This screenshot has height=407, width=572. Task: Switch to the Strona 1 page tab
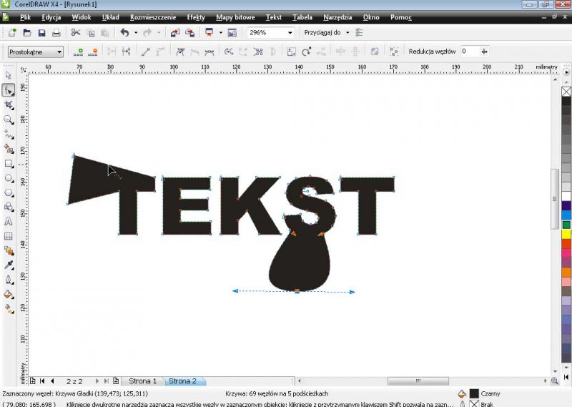pyautogui.click(x=142, y=381)
